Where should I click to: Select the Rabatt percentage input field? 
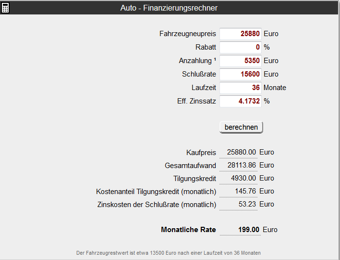coord(241,47)
